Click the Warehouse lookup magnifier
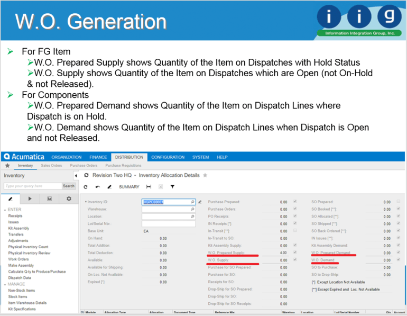The width and height of the screenshot is (407, 316). [x=192, y=209]
